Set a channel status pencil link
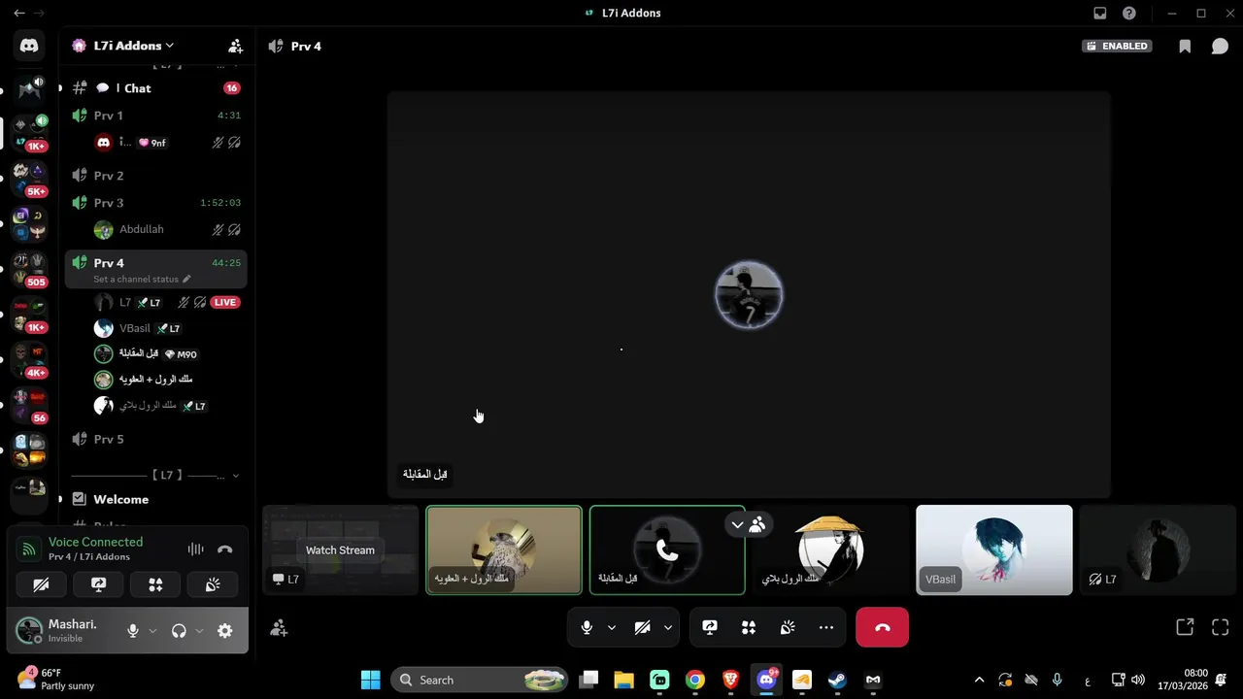Image resolution: width=1243 pixels, height=699 pixels. pyautogui.click(x=142, y=280)
